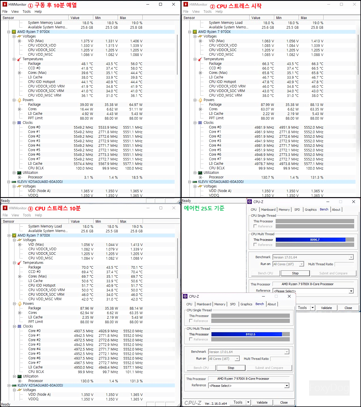Open the Tools dropdown arrow in CPU-Z 8152.5 window
Screen dimensions: 361x407
pos(248,402)
